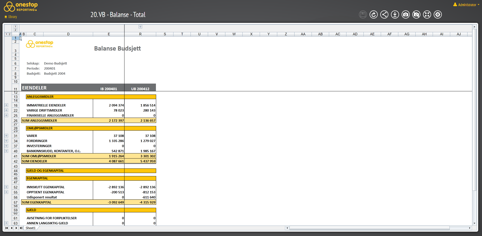This screenshot has width=482, height=236.
Task: Click the horizontal scrollbar left arrow
Action: click(x=287, y=228)
